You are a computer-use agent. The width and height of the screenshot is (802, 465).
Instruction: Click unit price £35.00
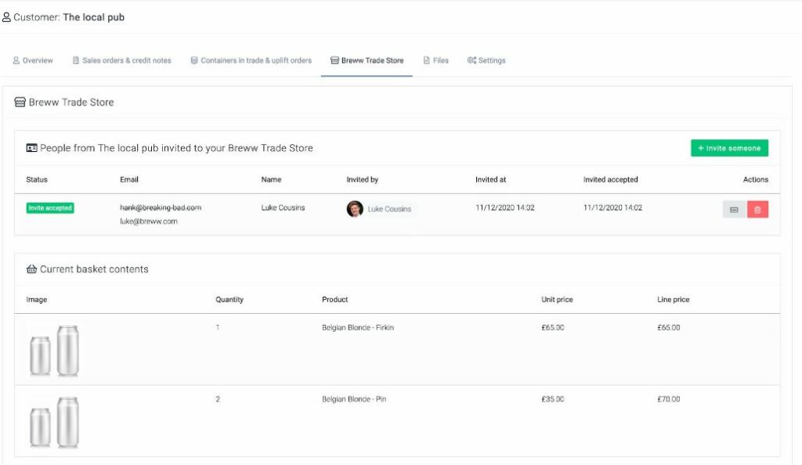click(x=553, y=399)
